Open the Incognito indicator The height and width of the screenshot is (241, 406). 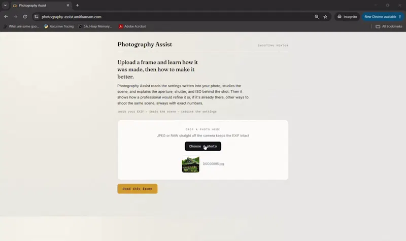[x=347, y=17]
